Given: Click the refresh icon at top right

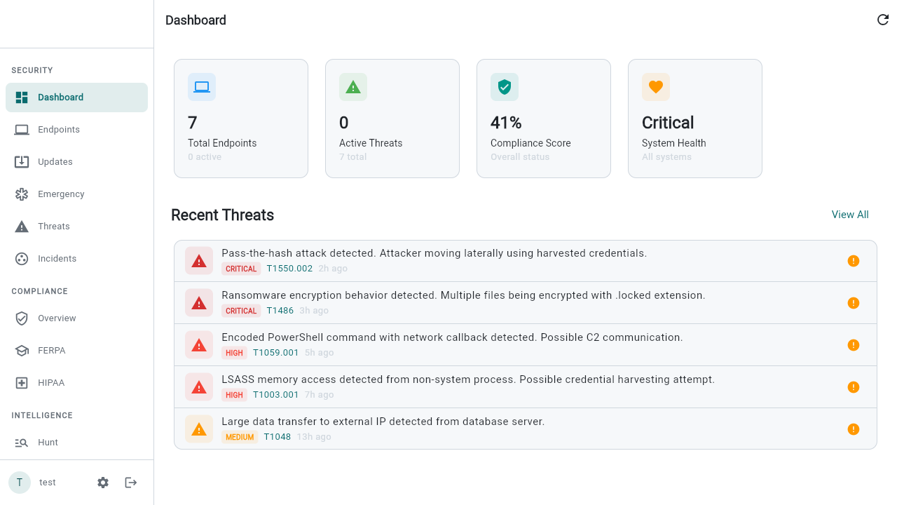Looking at the screenshot, I should 883,20.
